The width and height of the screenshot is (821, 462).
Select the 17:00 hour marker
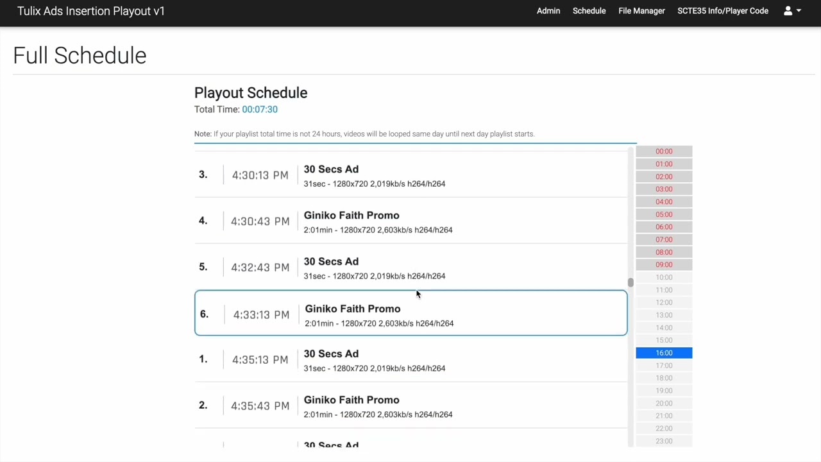click(x=664, y=366)
